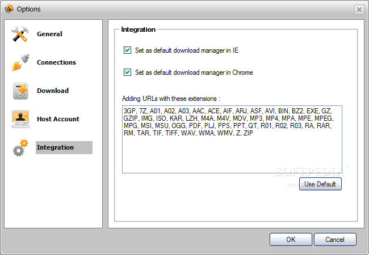Click the 'Set as default download manager in Chrome' text
Image resolution: width=369 pixels, height=255 pixels.
click(194, 73)
